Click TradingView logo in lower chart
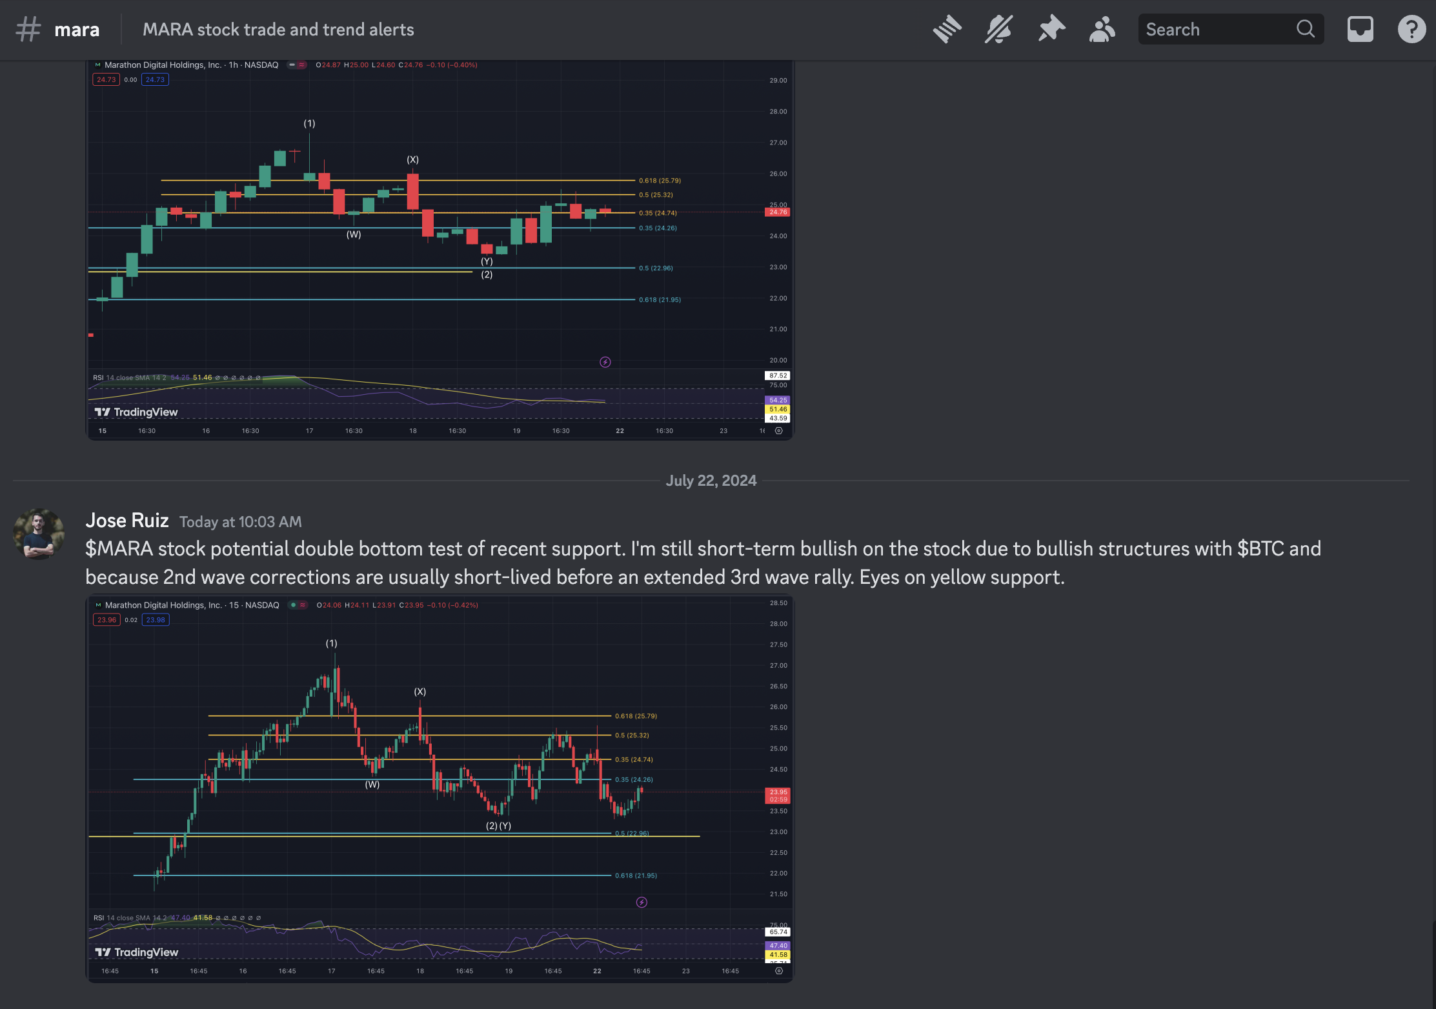The width and height of the screenshot is (1436, 1009). (x=137, y=952)
